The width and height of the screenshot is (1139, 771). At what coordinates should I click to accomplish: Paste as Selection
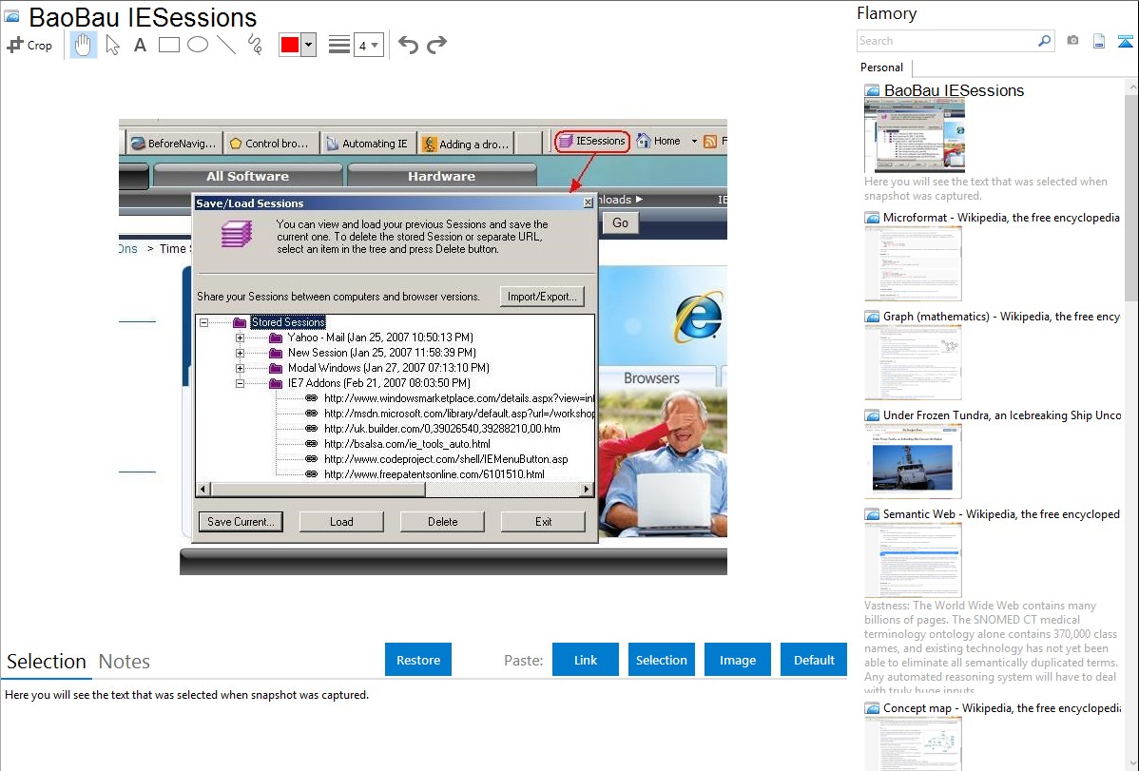(661, 660)
